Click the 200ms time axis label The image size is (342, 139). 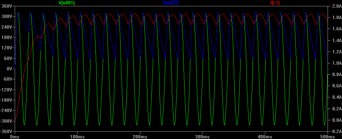click(x=140, y=136)
